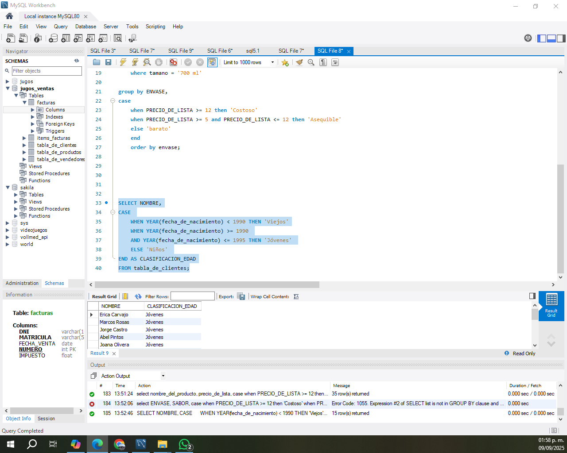The image size is (567, 453).
Task: Run EXPLAIN on the current statement
Action: point(147,62)
